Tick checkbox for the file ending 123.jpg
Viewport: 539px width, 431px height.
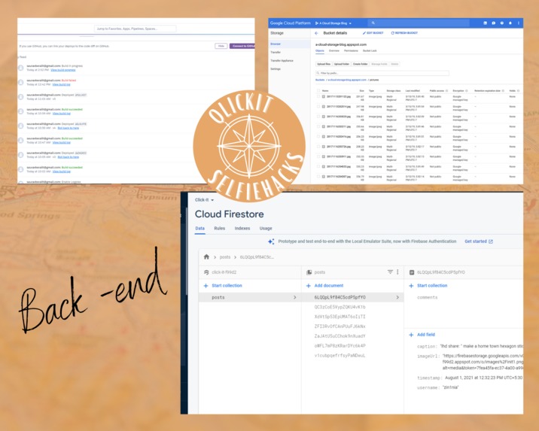click(x=318, y=96)
